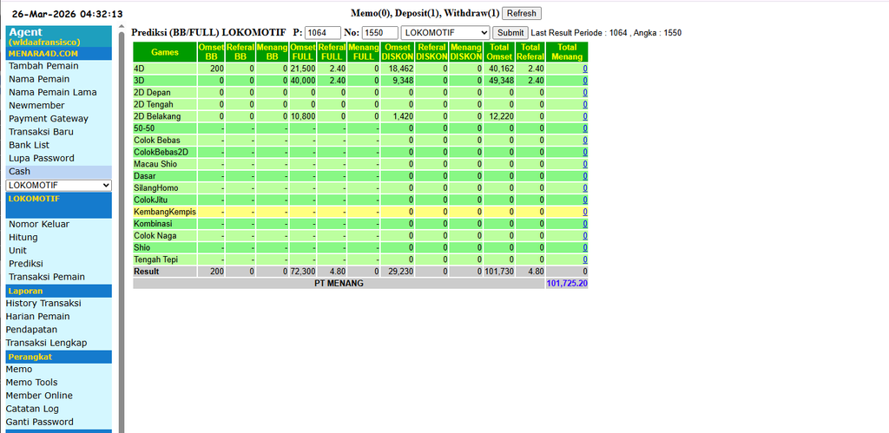Viewport: 889px width, 433px height.
Task: Open Nama Pemain menu item
Action: (39, 79)
